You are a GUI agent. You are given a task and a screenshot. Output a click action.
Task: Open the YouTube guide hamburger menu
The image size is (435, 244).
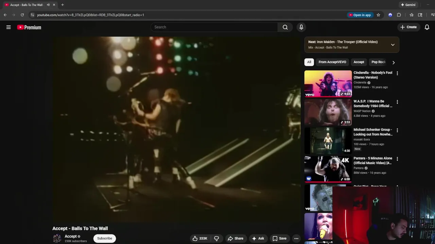8,27
